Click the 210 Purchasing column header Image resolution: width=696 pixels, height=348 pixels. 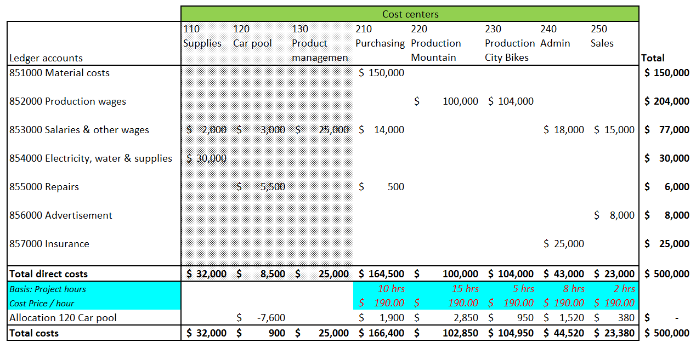pyautogui.click(x=380, y=37)
